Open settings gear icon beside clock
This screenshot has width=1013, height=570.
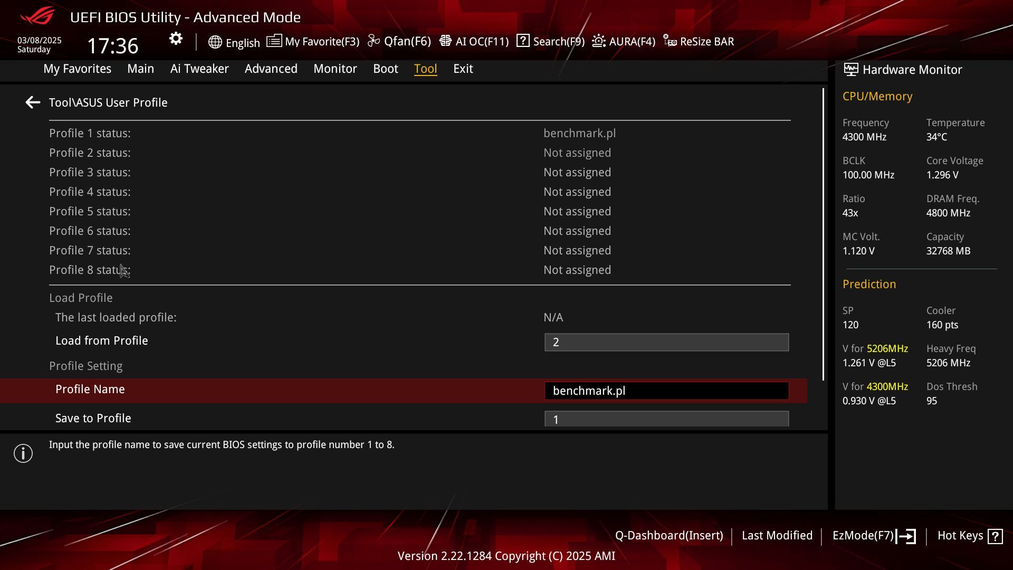coord(176,39)
